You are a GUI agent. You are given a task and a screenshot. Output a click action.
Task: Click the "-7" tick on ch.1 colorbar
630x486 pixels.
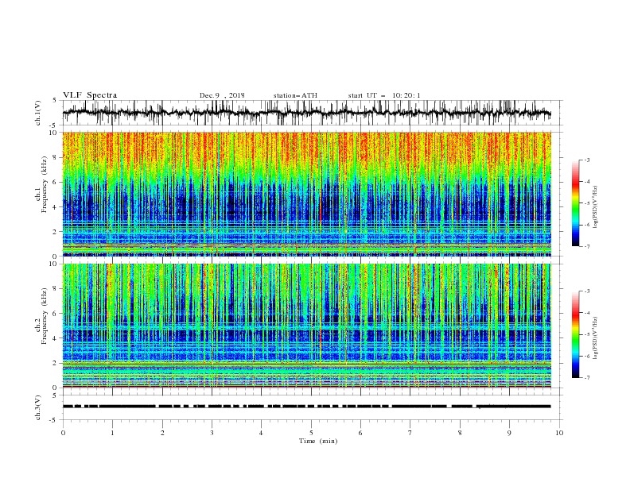586,246
